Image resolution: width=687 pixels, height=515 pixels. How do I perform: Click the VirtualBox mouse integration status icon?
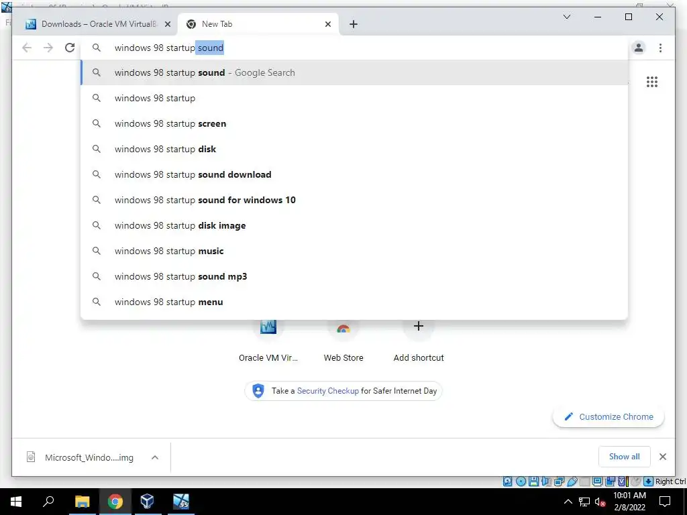tap(636, 481)
